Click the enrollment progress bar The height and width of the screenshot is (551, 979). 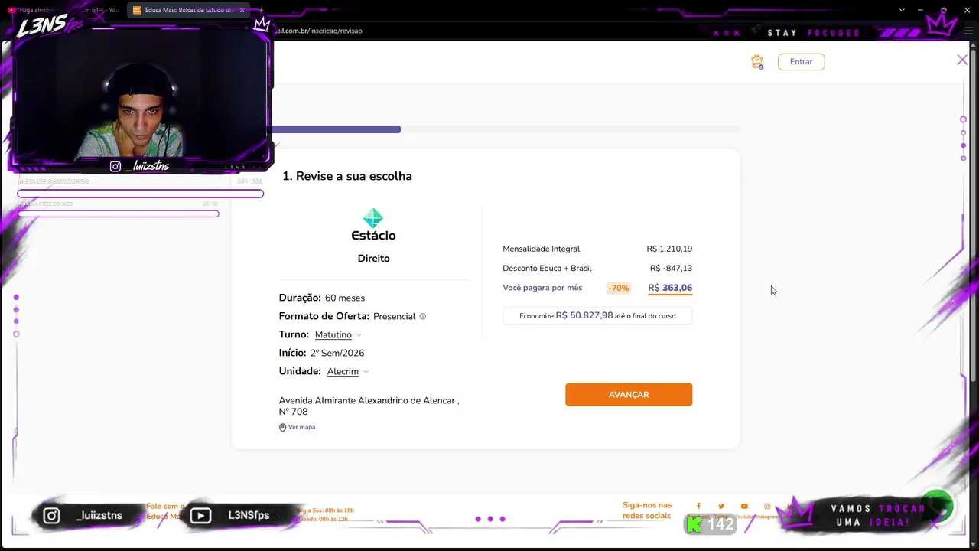coord(506,129)
